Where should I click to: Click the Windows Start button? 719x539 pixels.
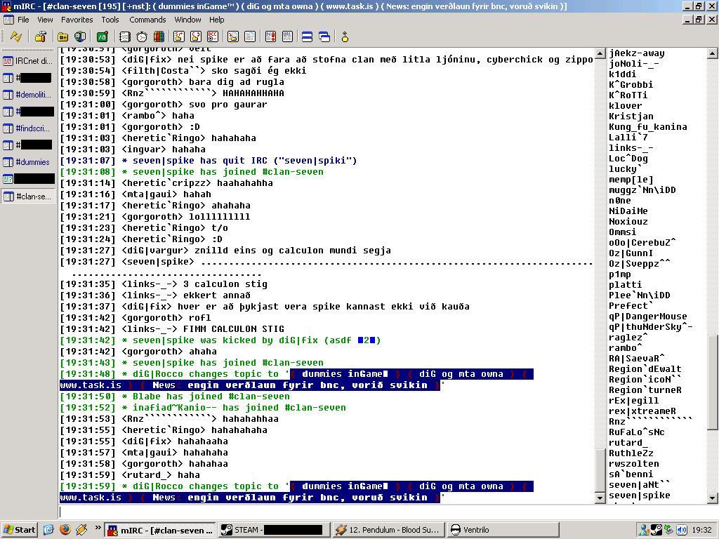point(19,530)
